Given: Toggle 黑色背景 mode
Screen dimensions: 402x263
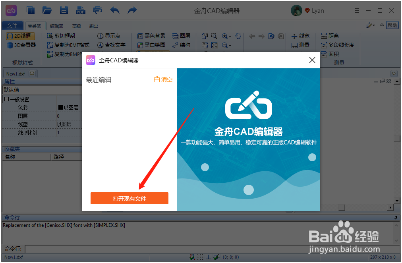Looking at the screenshot, I should [151, 36].
